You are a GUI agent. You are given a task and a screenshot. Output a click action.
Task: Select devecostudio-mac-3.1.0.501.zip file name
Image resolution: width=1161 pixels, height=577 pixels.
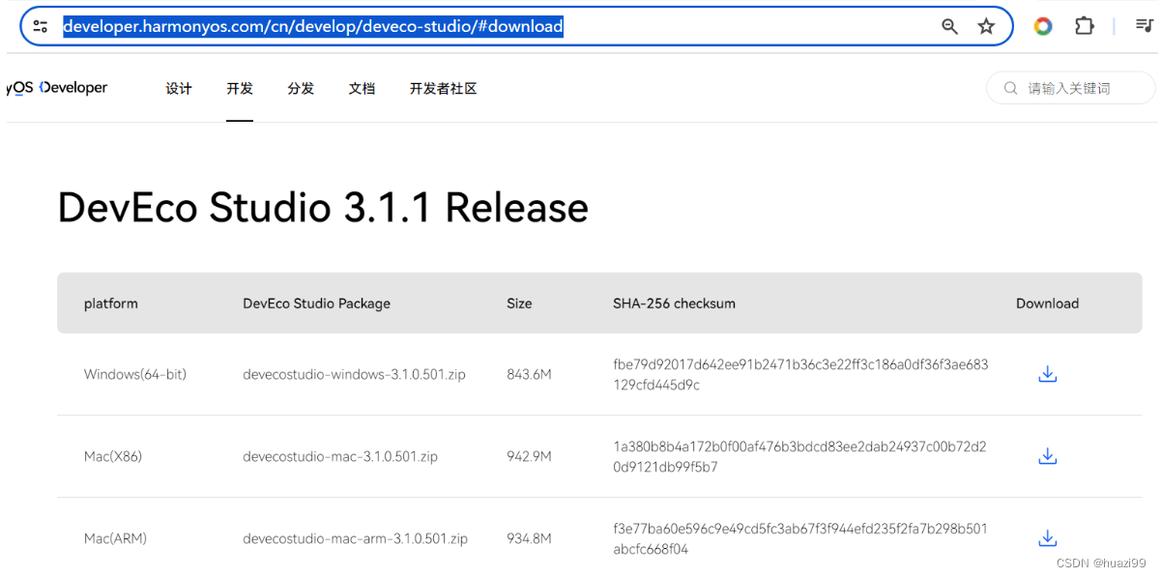[340, 456]
